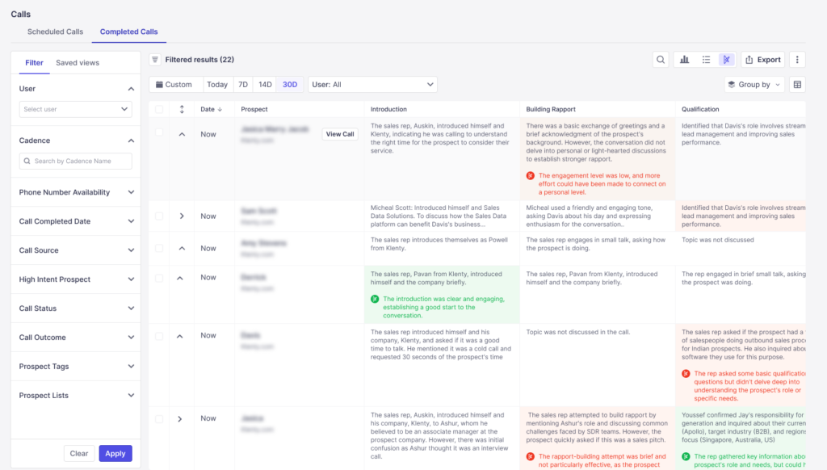827x470 pixels.
Task: Click the Apply filter button
Action: click(115, 454)
